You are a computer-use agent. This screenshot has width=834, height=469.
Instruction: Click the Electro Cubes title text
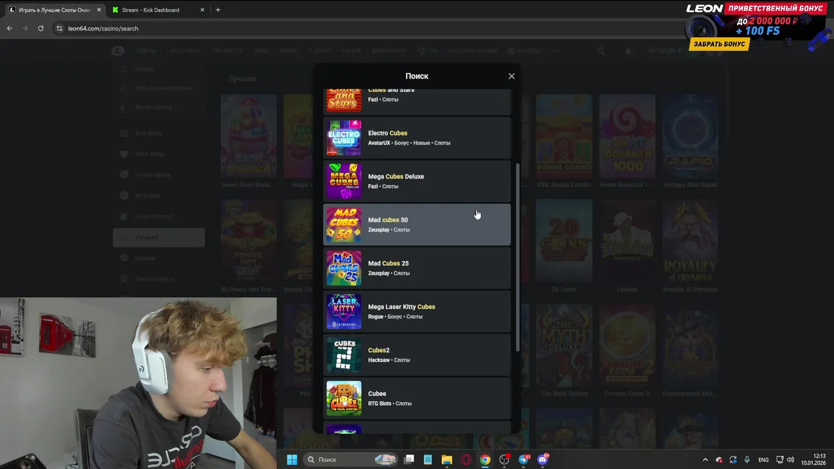(x=388, y=133)
